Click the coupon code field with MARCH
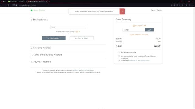 (x=134, y=30)
